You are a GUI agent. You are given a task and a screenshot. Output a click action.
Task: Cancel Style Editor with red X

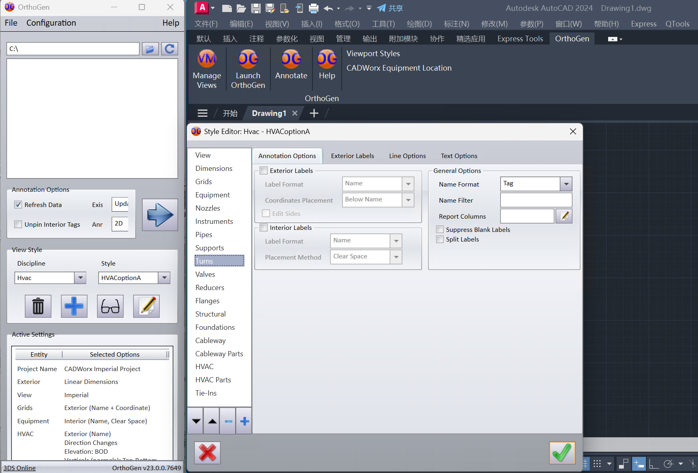(x=207, y=453)
